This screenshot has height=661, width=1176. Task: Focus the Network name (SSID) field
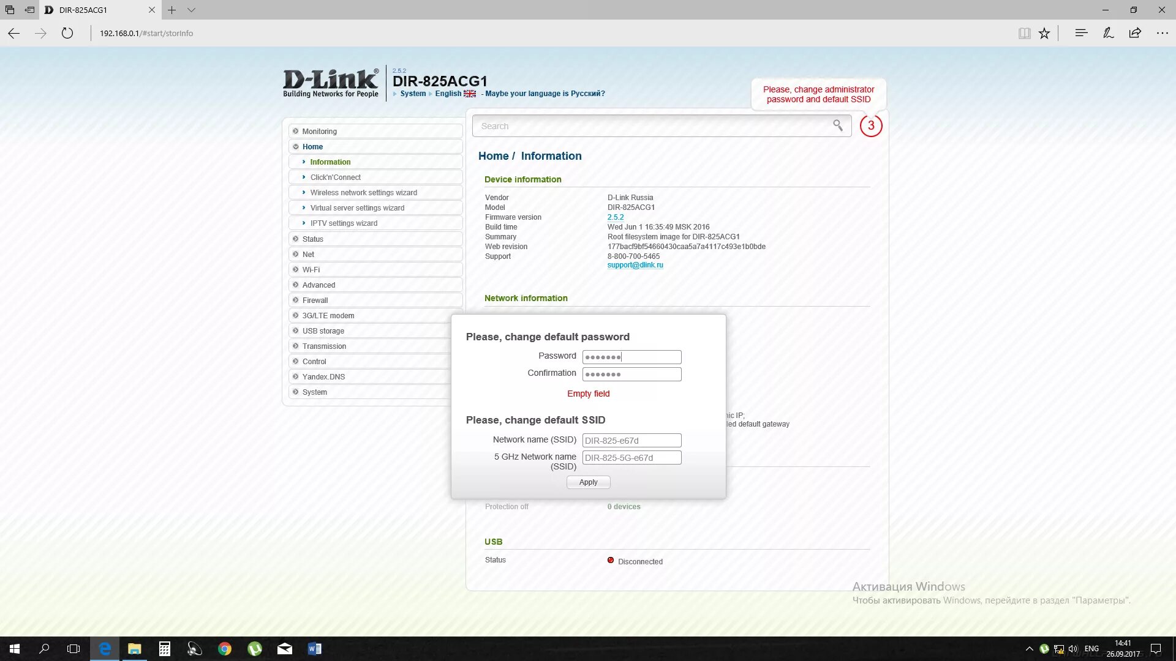[631, 440]
